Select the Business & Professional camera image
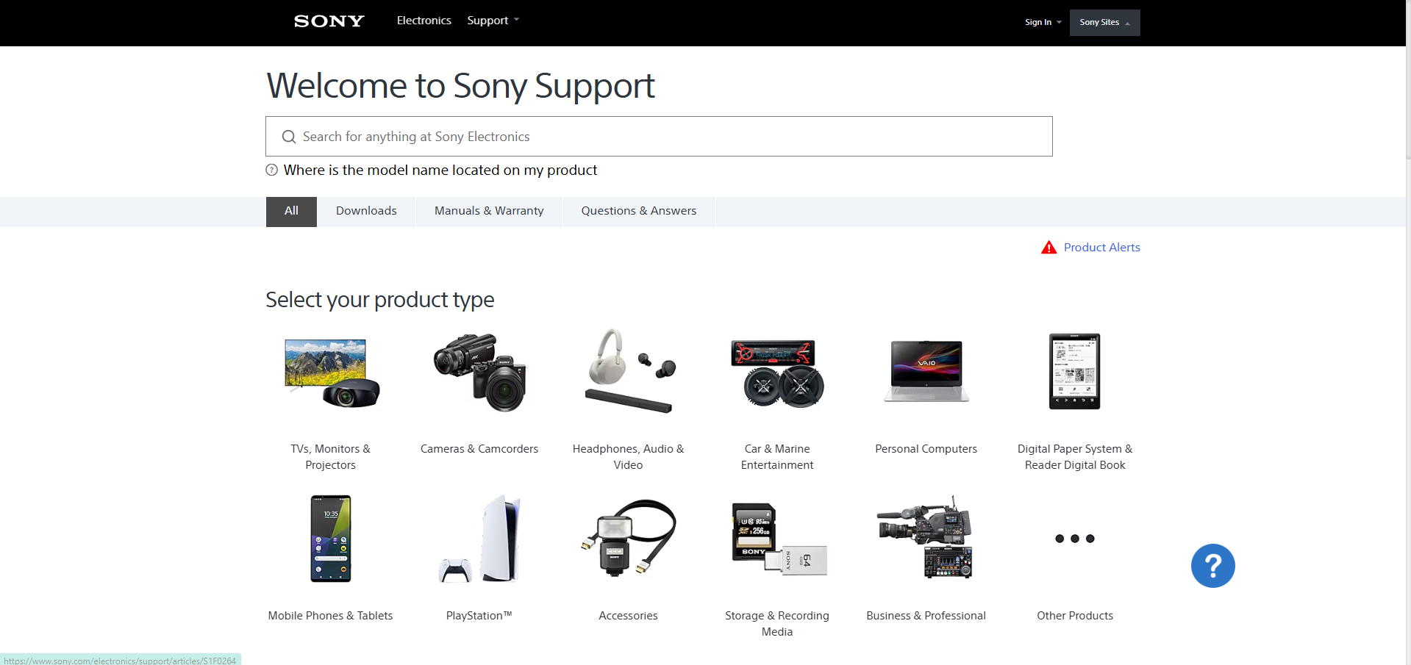The height and width of the screenshot is (665, 1411). pyautogui.click(x=926, y=537)
